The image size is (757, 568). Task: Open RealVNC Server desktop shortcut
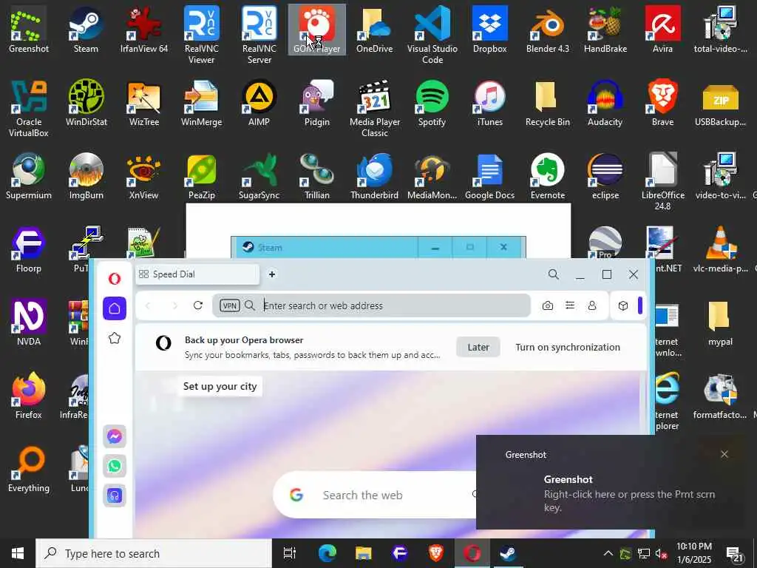tap(259, 35)
